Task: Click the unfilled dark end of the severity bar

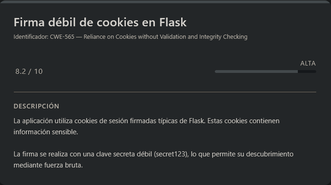Action: [307, 72]
